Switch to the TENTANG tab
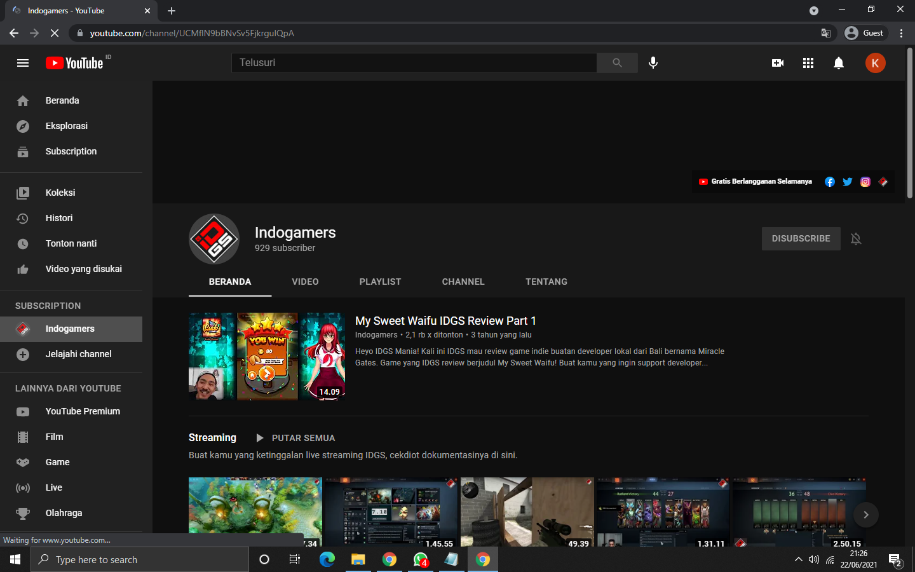This screenshot has width=915, height=572. coord(546,282)
